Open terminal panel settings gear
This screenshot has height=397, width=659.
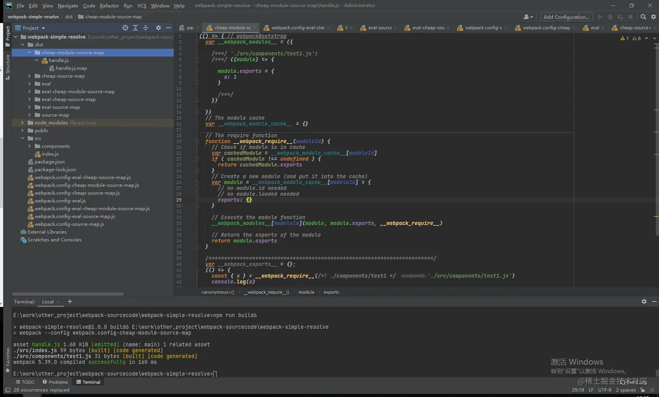coord(644,301)
